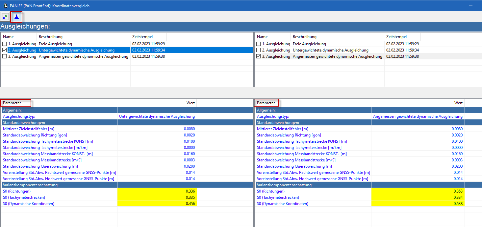Select right S0 (Dynamische Koordinaten) yellow value cell
The image size is (482, 227).
[x=417, y=204]
